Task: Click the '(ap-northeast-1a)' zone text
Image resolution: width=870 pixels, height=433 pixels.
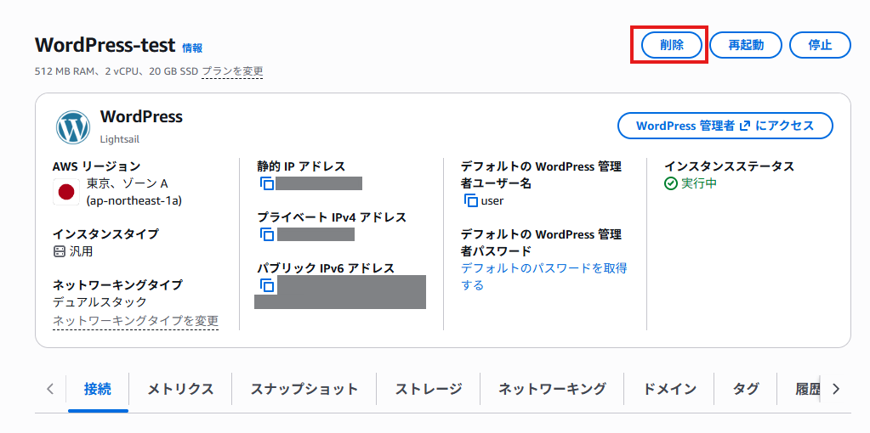Action: pyautogui.click(x=134, y=200)
